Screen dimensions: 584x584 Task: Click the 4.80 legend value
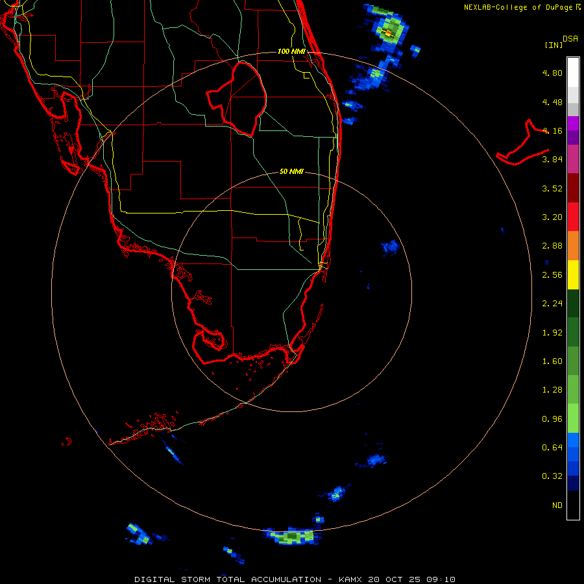pyautogui.click(x=552, y=73)
